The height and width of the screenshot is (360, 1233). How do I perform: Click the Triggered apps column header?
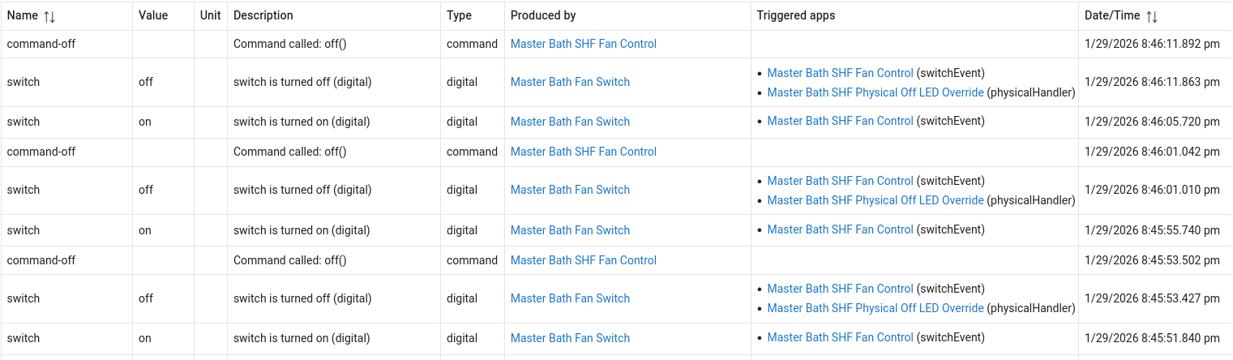coord(795,15)
